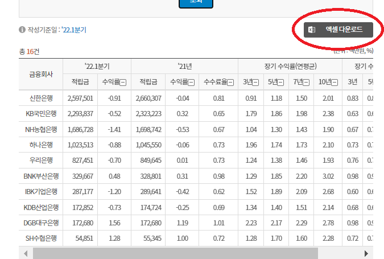This screenshot has width=384, height=259.
Task: Click the 3.02 ten-year yield for BNK부산은행
Action: click(x=328, y=176)
